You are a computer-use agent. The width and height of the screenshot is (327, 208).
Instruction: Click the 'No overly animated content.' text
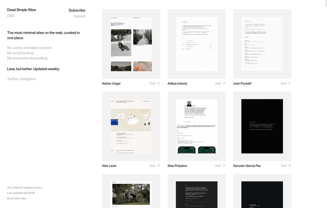(x=30, y=48)
